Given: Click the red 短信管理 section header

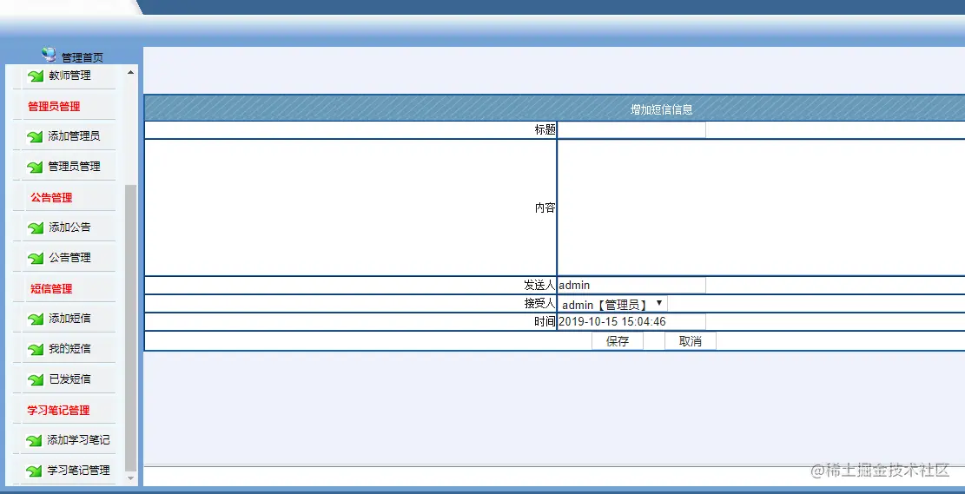Looking at the screenshot, I should pyautogui.click(x=52, y=288).
